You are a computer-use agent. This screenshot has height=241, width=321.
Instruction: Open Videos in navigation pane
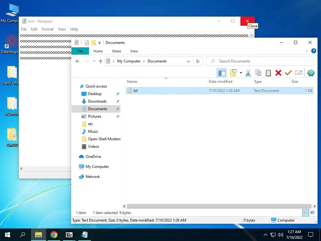(93, 147)
